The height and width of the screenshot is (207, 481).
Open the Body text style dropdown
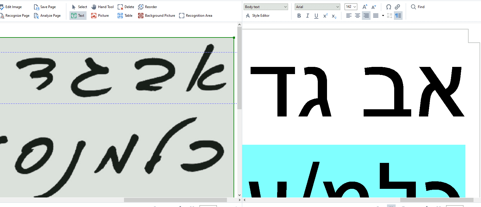point(266,7)
